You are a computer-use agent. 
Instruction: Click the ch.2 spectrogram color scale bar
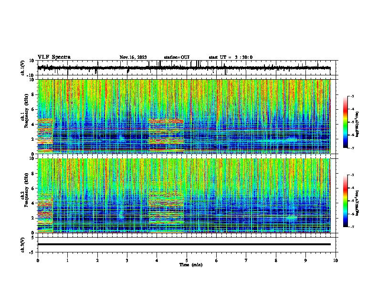pos(346,201)
